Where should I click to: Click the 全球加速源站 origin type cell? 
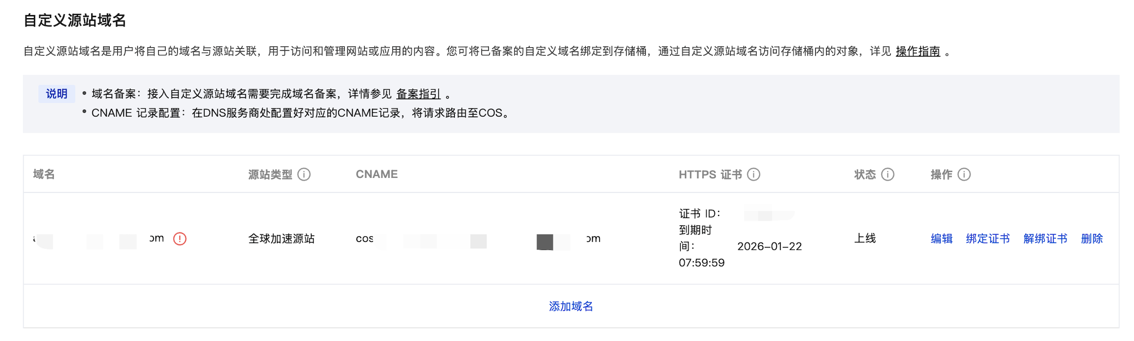(281, 239)
